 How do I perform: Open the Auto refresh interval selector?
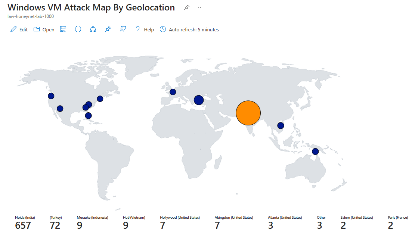click(x=194, y=29)
